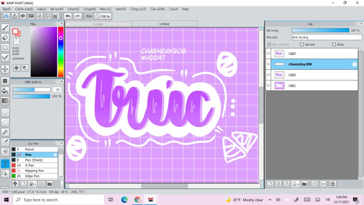Viewport: 364px width, 205px height.
Task: Open the Cửa sổ(W) menu
Action: (x=157, y=9)
